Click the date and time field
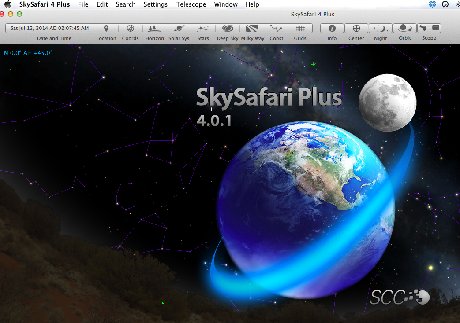The height and width of the screenshot is (323, 460). [x=49, y=28]
